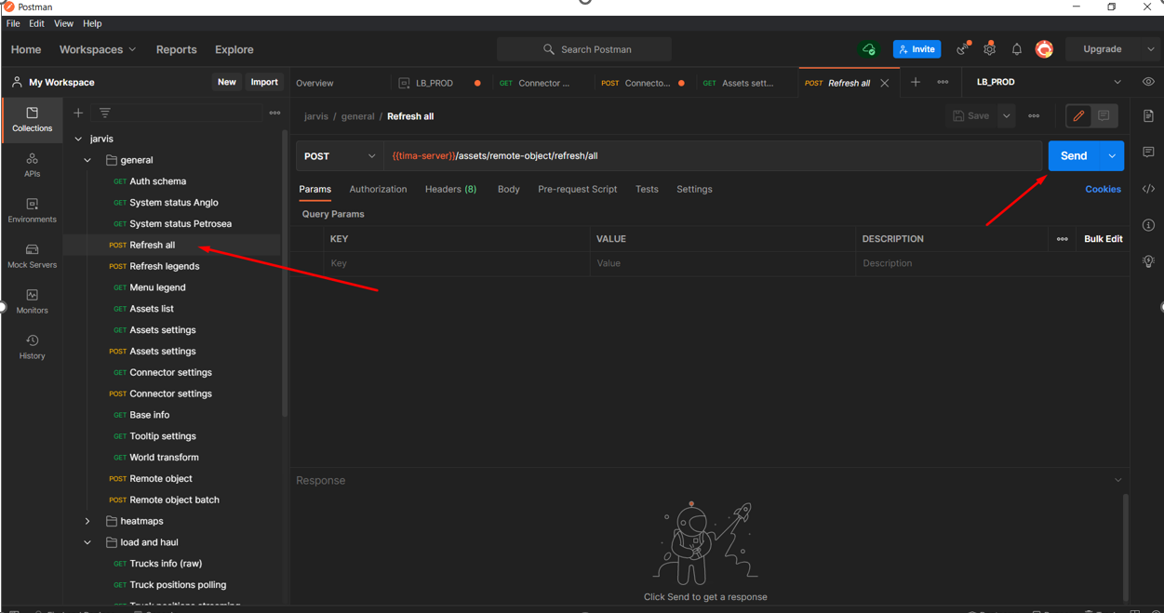This screenshot has height=613, width=1164.
Task: Collapse the jarvis collection
Action: [78, 139]
